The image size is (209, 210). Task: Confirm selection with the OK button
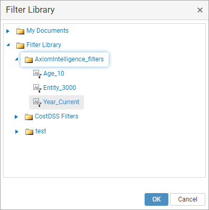pos(156,199)
